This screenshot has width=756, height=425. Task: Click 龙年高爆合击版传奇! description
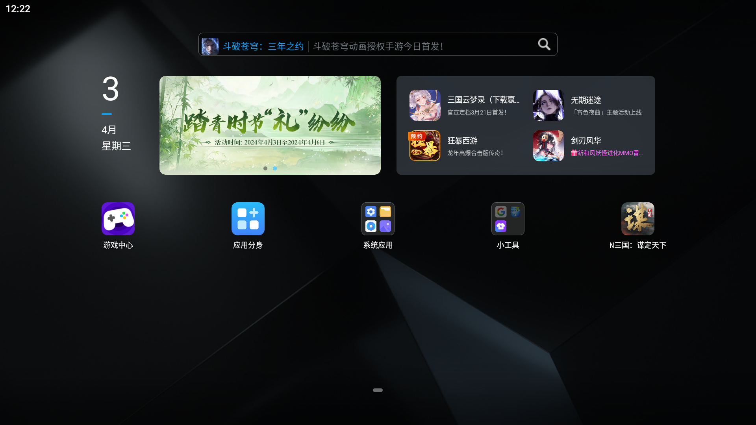pos(475,153)
